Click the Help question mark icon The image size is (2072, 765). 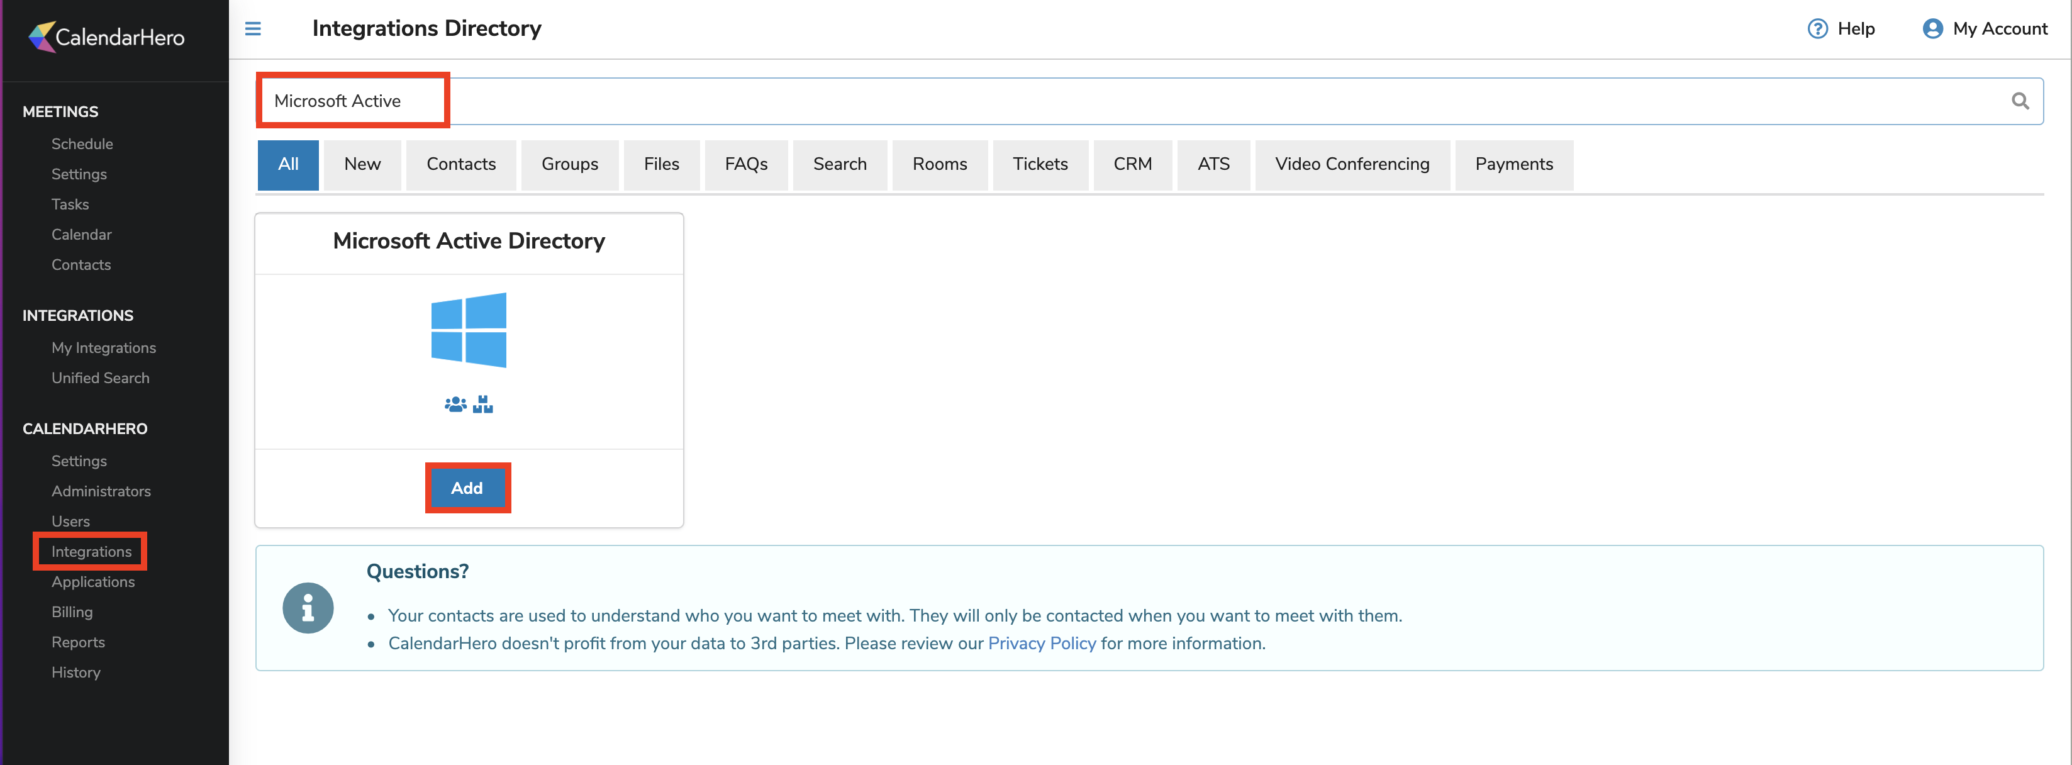click(x=1817, y=29)
